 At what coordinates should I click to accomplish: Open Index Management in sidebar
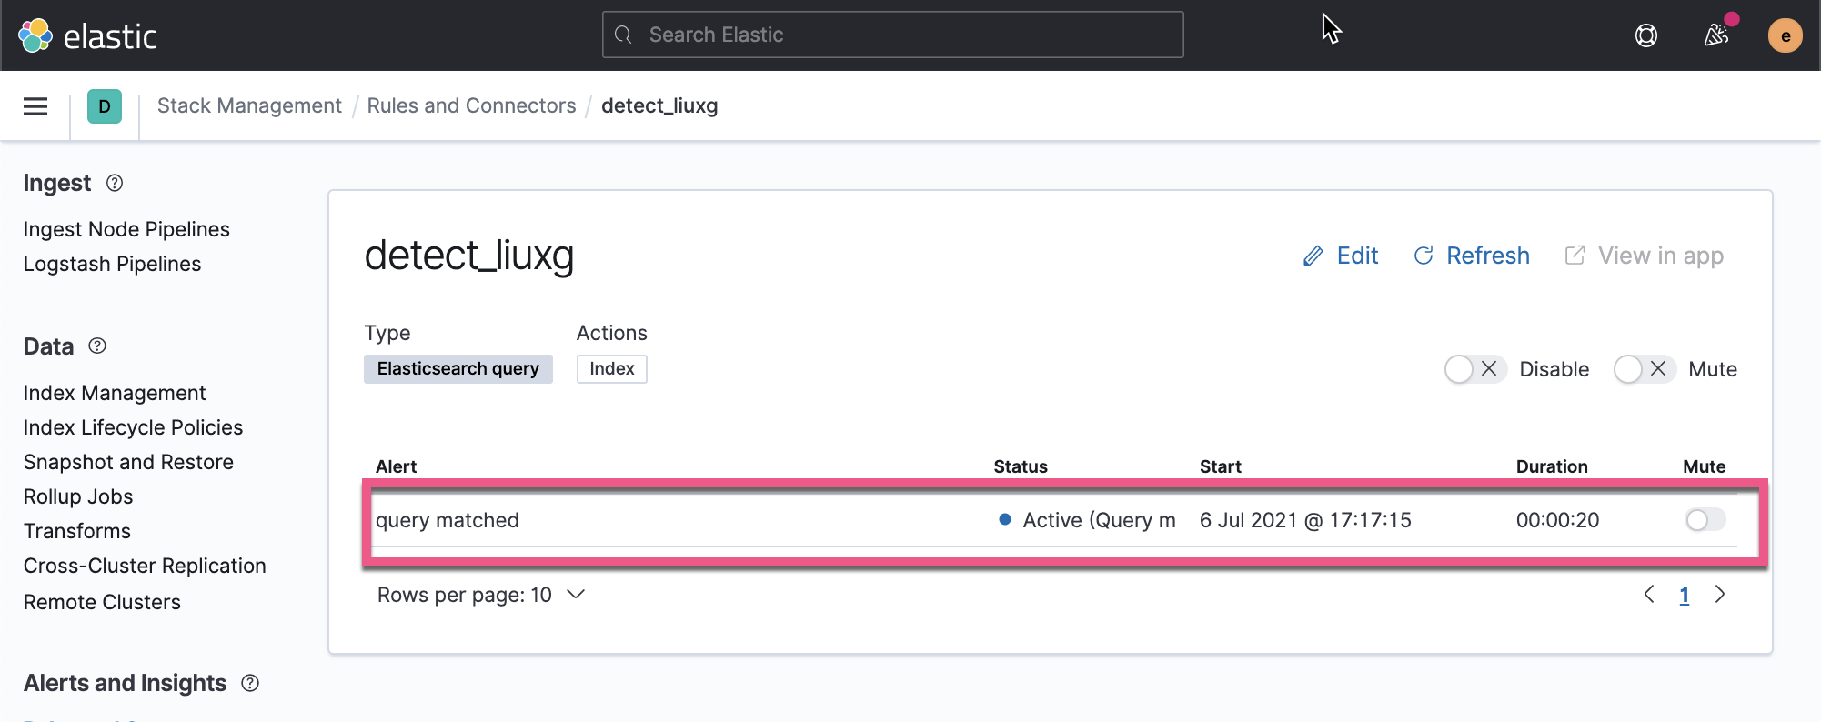(115, 393)
